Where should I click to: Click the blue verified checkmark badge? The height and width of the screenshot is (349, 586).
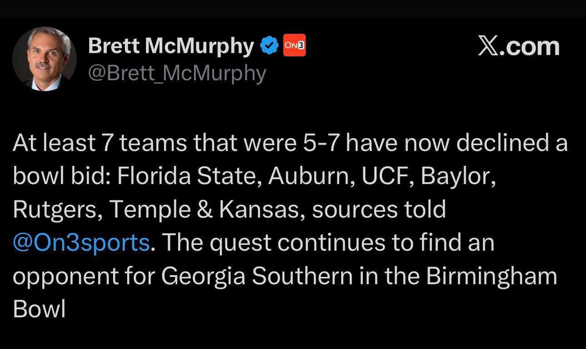(269, 46)
